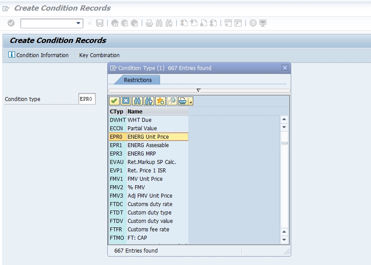The image size is (371, 265).
Task: Select the FMV2 % FMV row
Action: 148,187
